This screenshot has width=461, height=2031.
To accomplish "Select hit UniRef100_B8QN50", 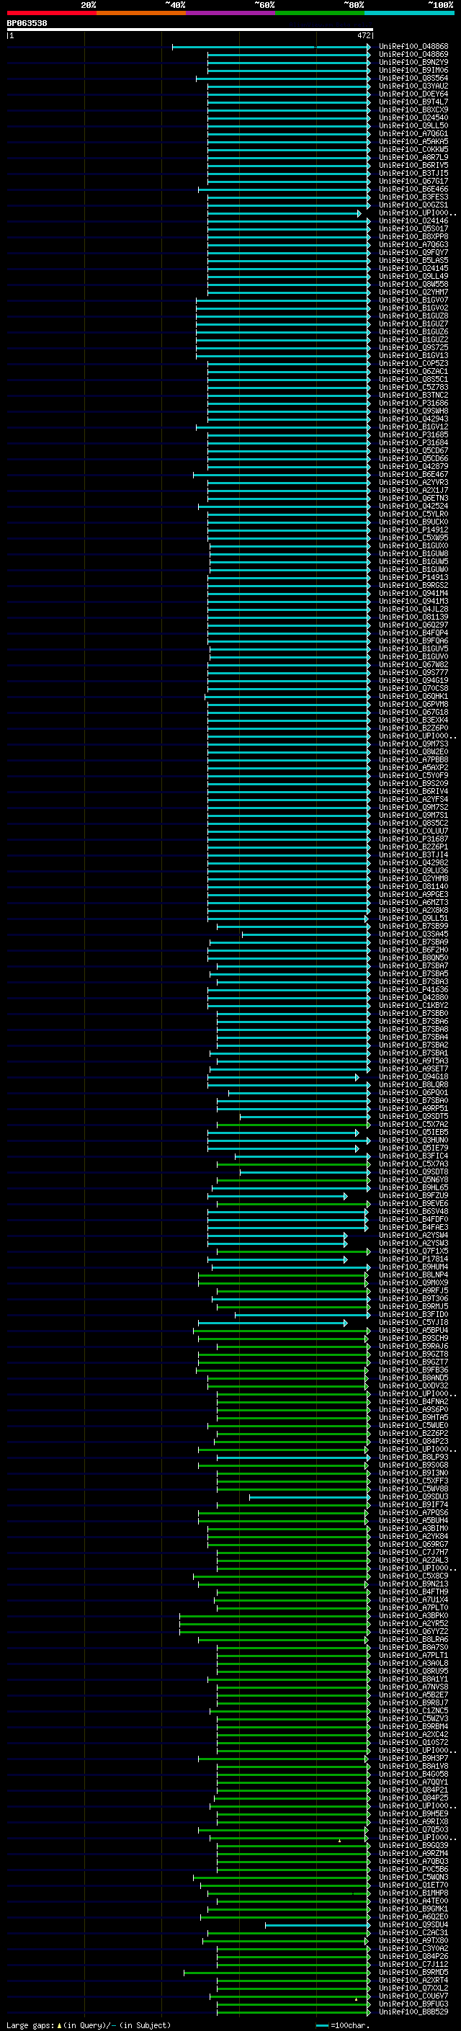I will (x=413, y=958).
